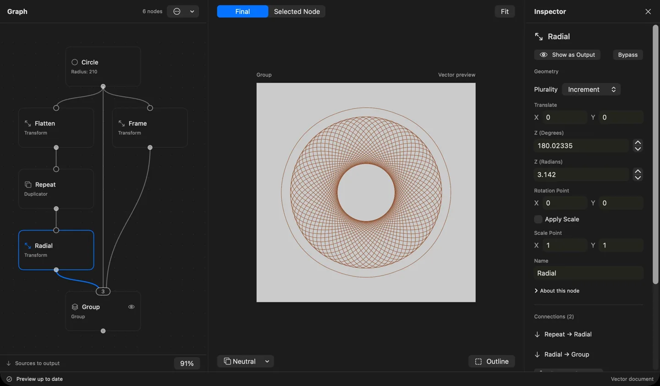The image size is (660, 386).
Task: Click the Radial icon in Inspector header
Action: coord(539,37)
